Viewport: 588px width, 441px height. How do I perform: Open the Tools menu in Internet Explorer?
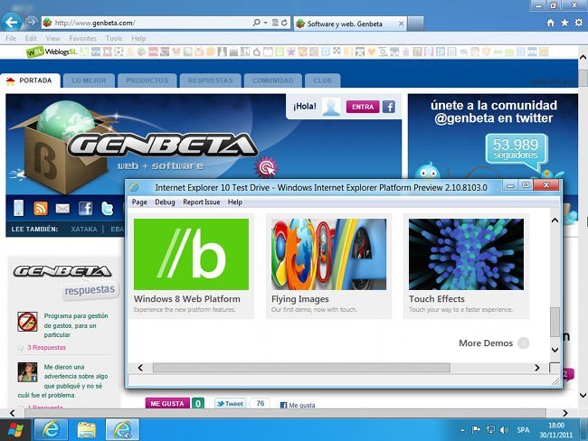coord(114,38)
